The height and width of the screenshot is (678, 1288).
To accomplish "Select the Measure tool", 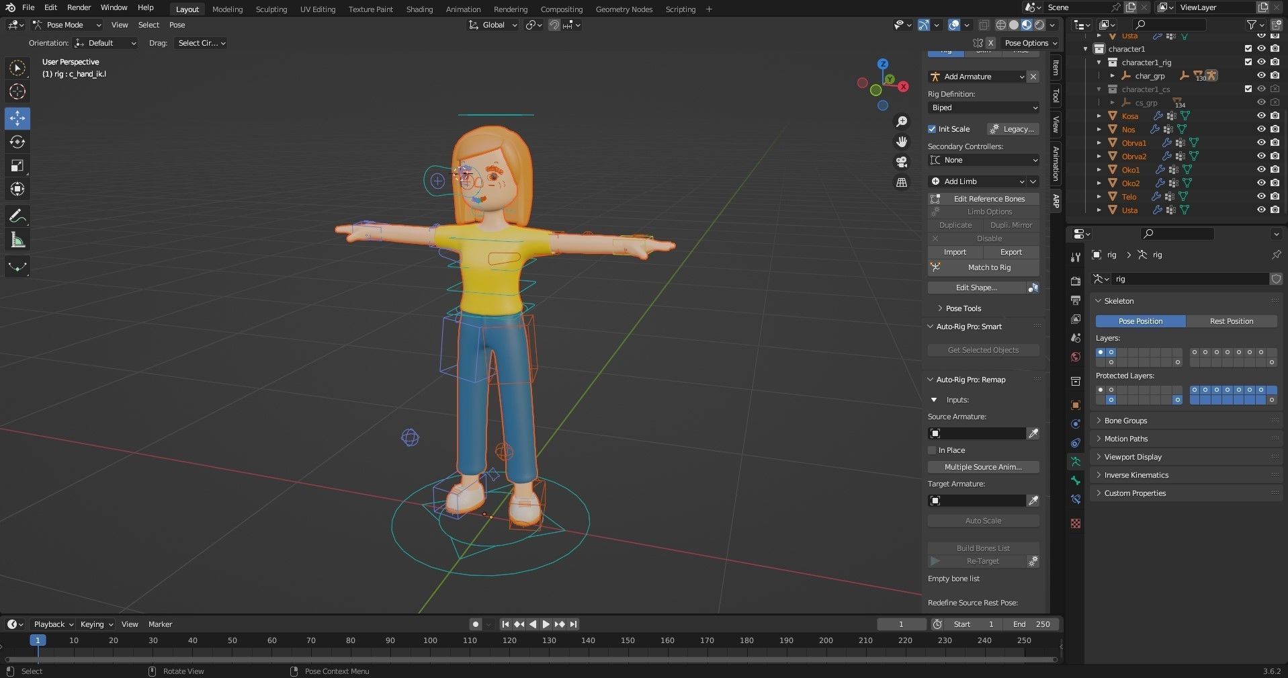I will coord(17,240).
